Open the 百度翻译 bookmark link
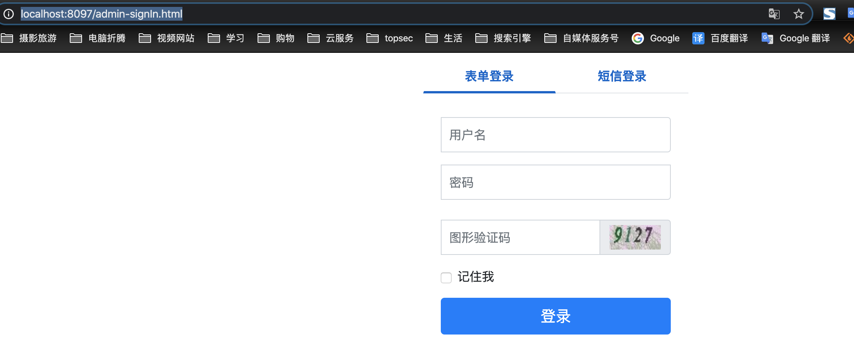 729,38
